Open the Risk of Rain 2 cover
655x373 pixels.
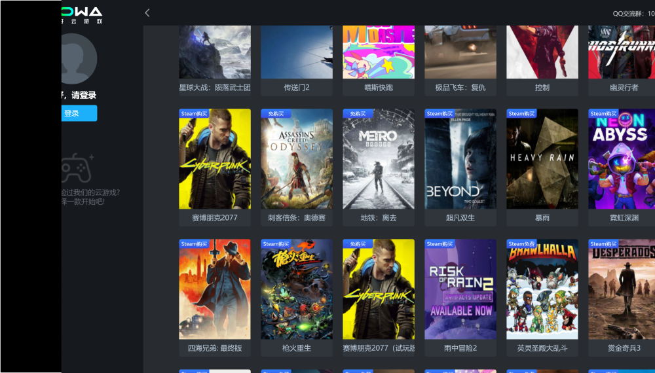pyautogui.click(x=460, y=289)
